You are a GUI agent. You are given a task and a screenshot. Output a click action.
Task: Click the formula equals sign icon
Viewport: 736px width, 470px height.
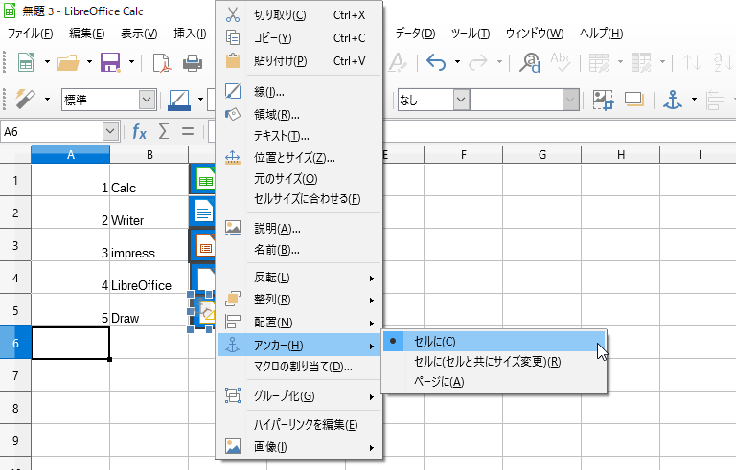188,132
